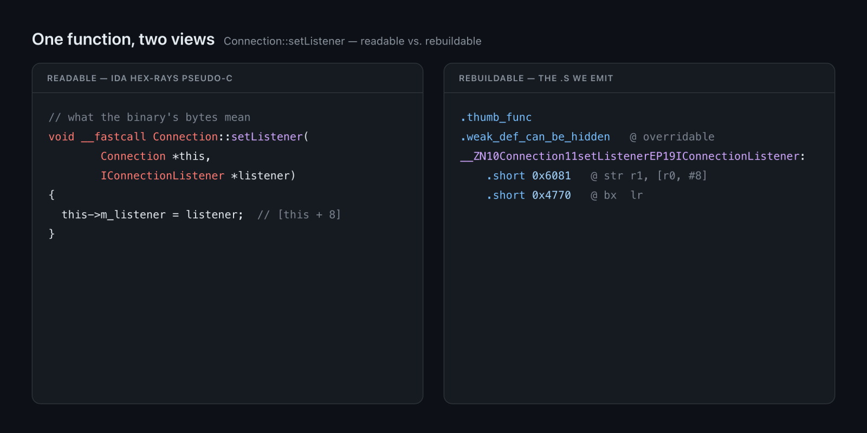Click the '.thumb_func' directive
The image size is (867, 433).
click(496, 117)
